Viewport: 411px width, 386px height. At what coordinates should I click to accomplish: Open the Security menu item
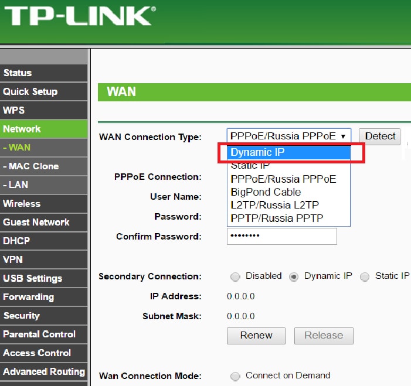(x=43, y=316)
